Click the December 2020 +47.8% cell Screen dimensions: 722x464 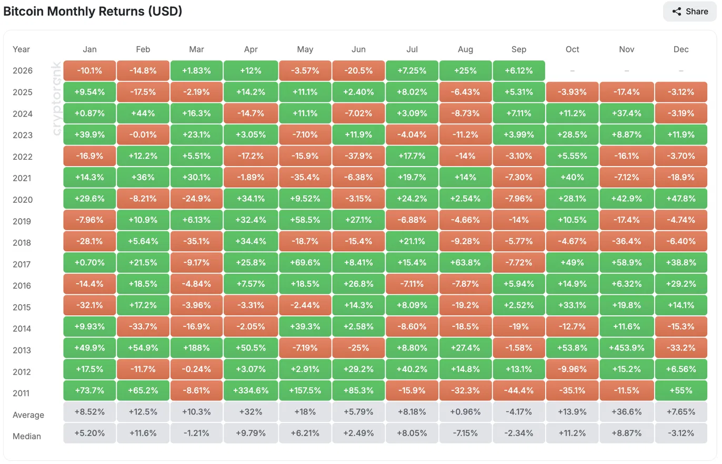click(x=681, y=199)
